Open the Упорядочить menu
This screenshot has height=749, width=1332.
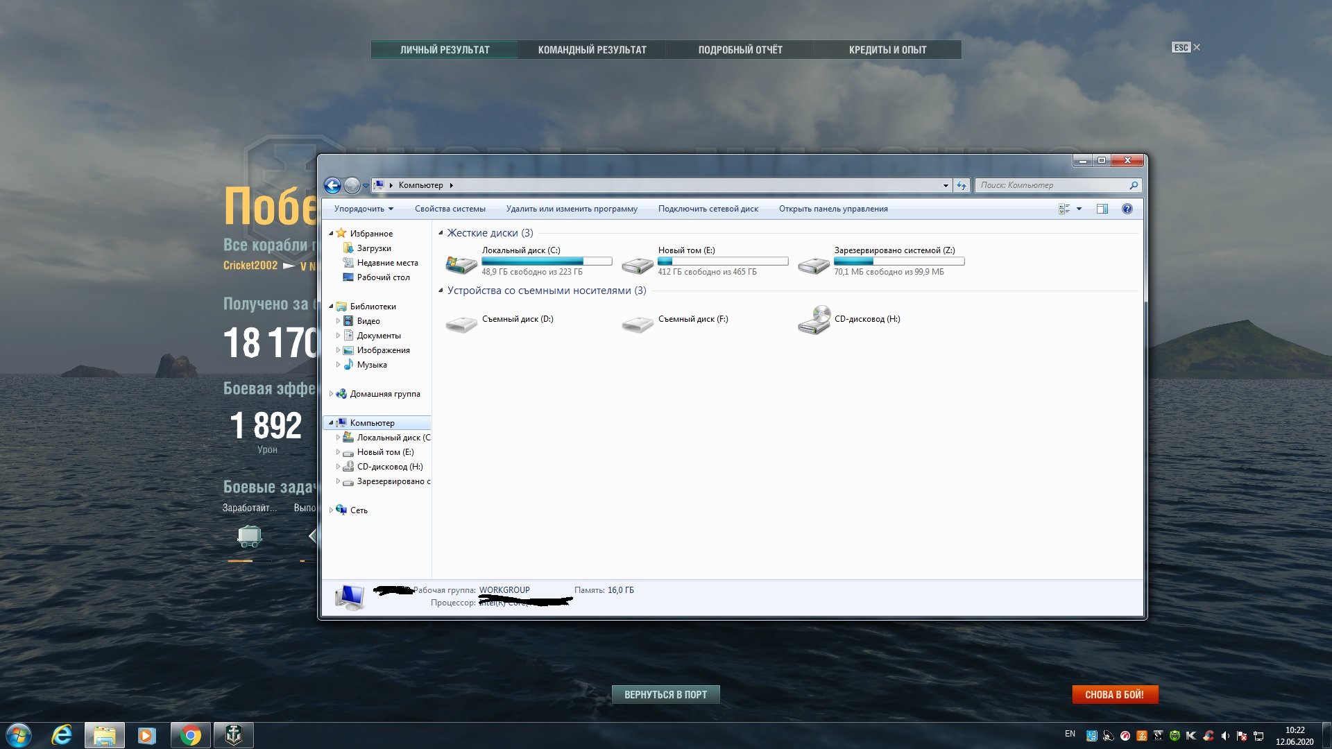pos(364,209)
